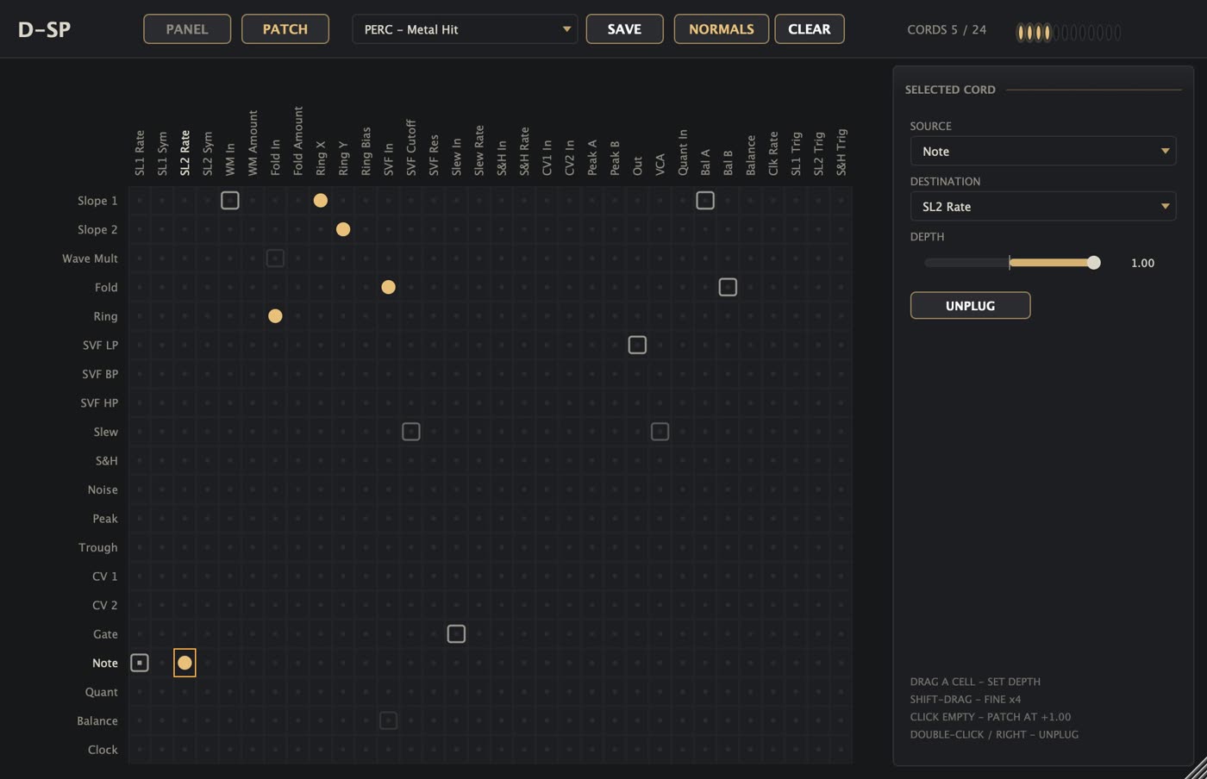This screenshot has width=1207, height=779.
Task: Click the Peak row label
Action: coord(105,519)
